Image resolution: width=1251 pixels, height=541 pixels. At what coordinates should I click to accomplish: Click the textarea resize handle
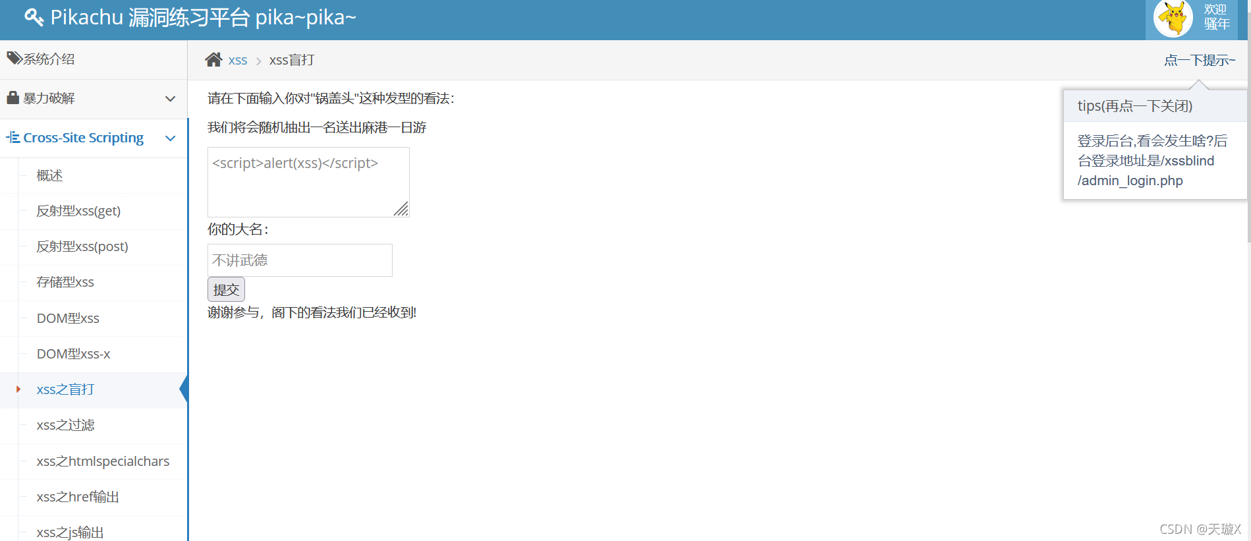pos(401,209)
